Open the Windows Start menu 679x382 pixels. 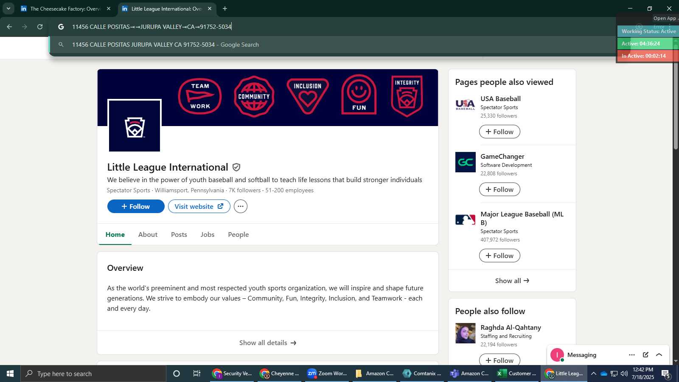pyautogui.click(x=10, y=374)
